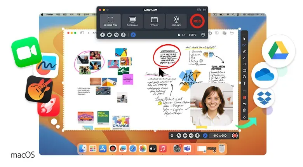Clear drawings with the trash icon
The width and height of the screenshot is (303, 167).
[x=244, y=110]
